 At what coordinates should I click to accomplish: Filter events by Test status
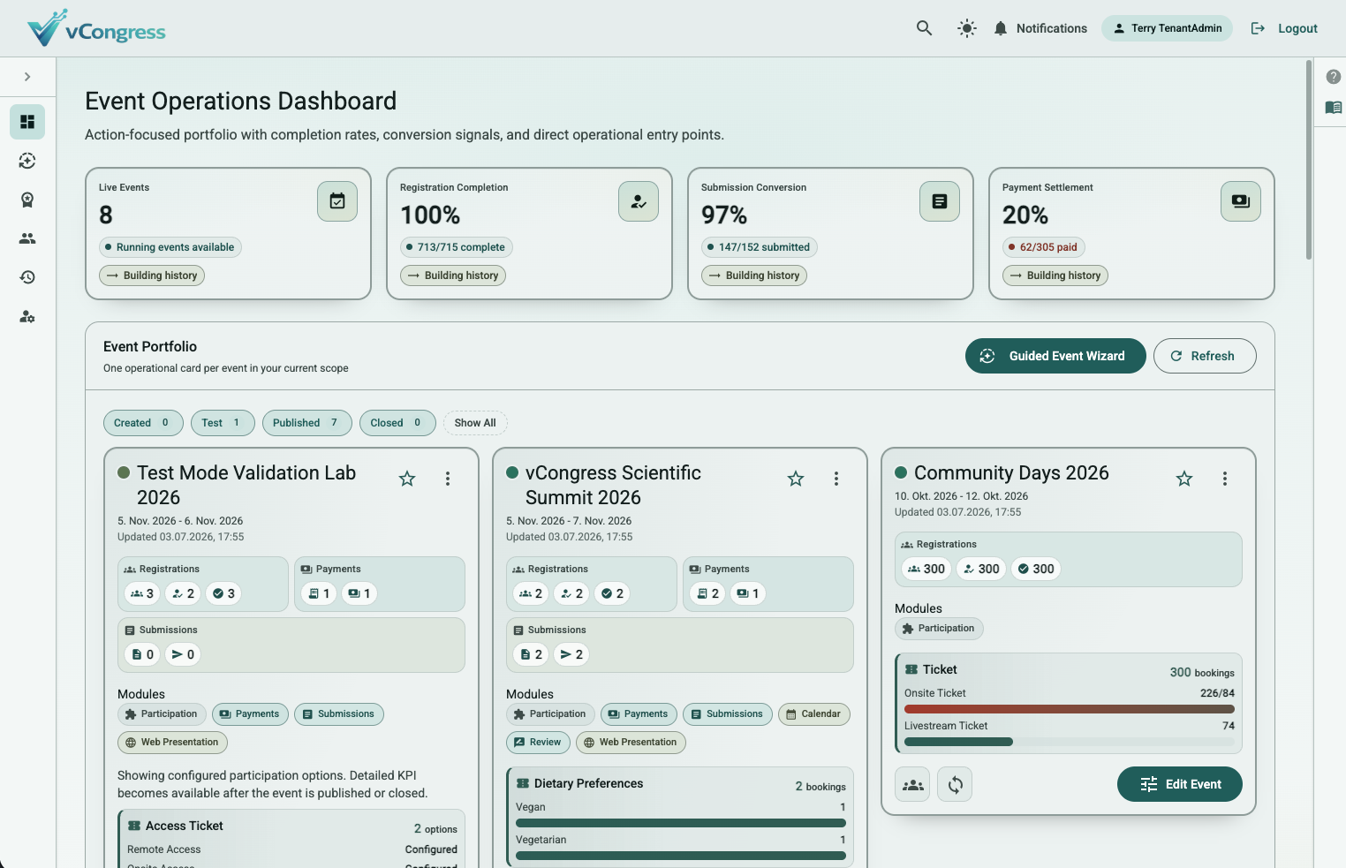(x=223, y=423)
